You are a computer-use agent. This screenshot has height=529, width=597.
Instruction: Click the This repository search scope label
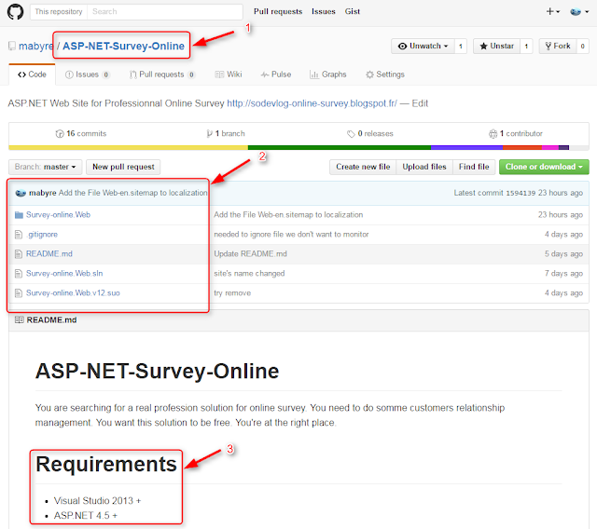coord(59,12)
